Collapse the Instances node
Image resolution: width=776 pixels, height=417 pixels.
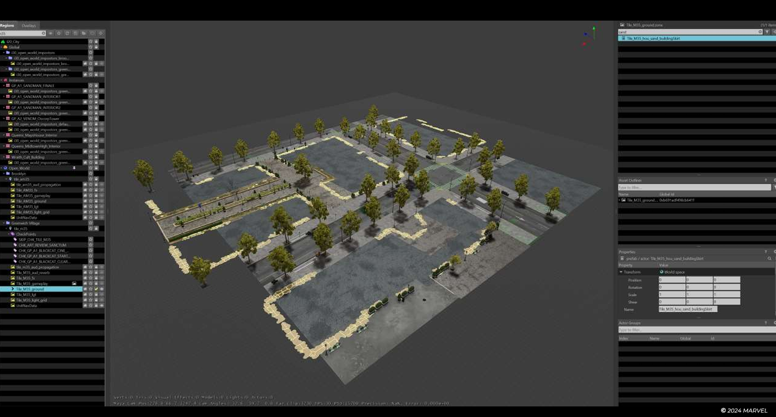2,80
